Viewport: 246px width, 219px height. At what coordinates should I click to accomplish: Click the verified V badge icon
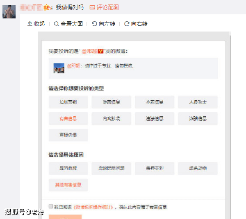[x=100, y=51]
